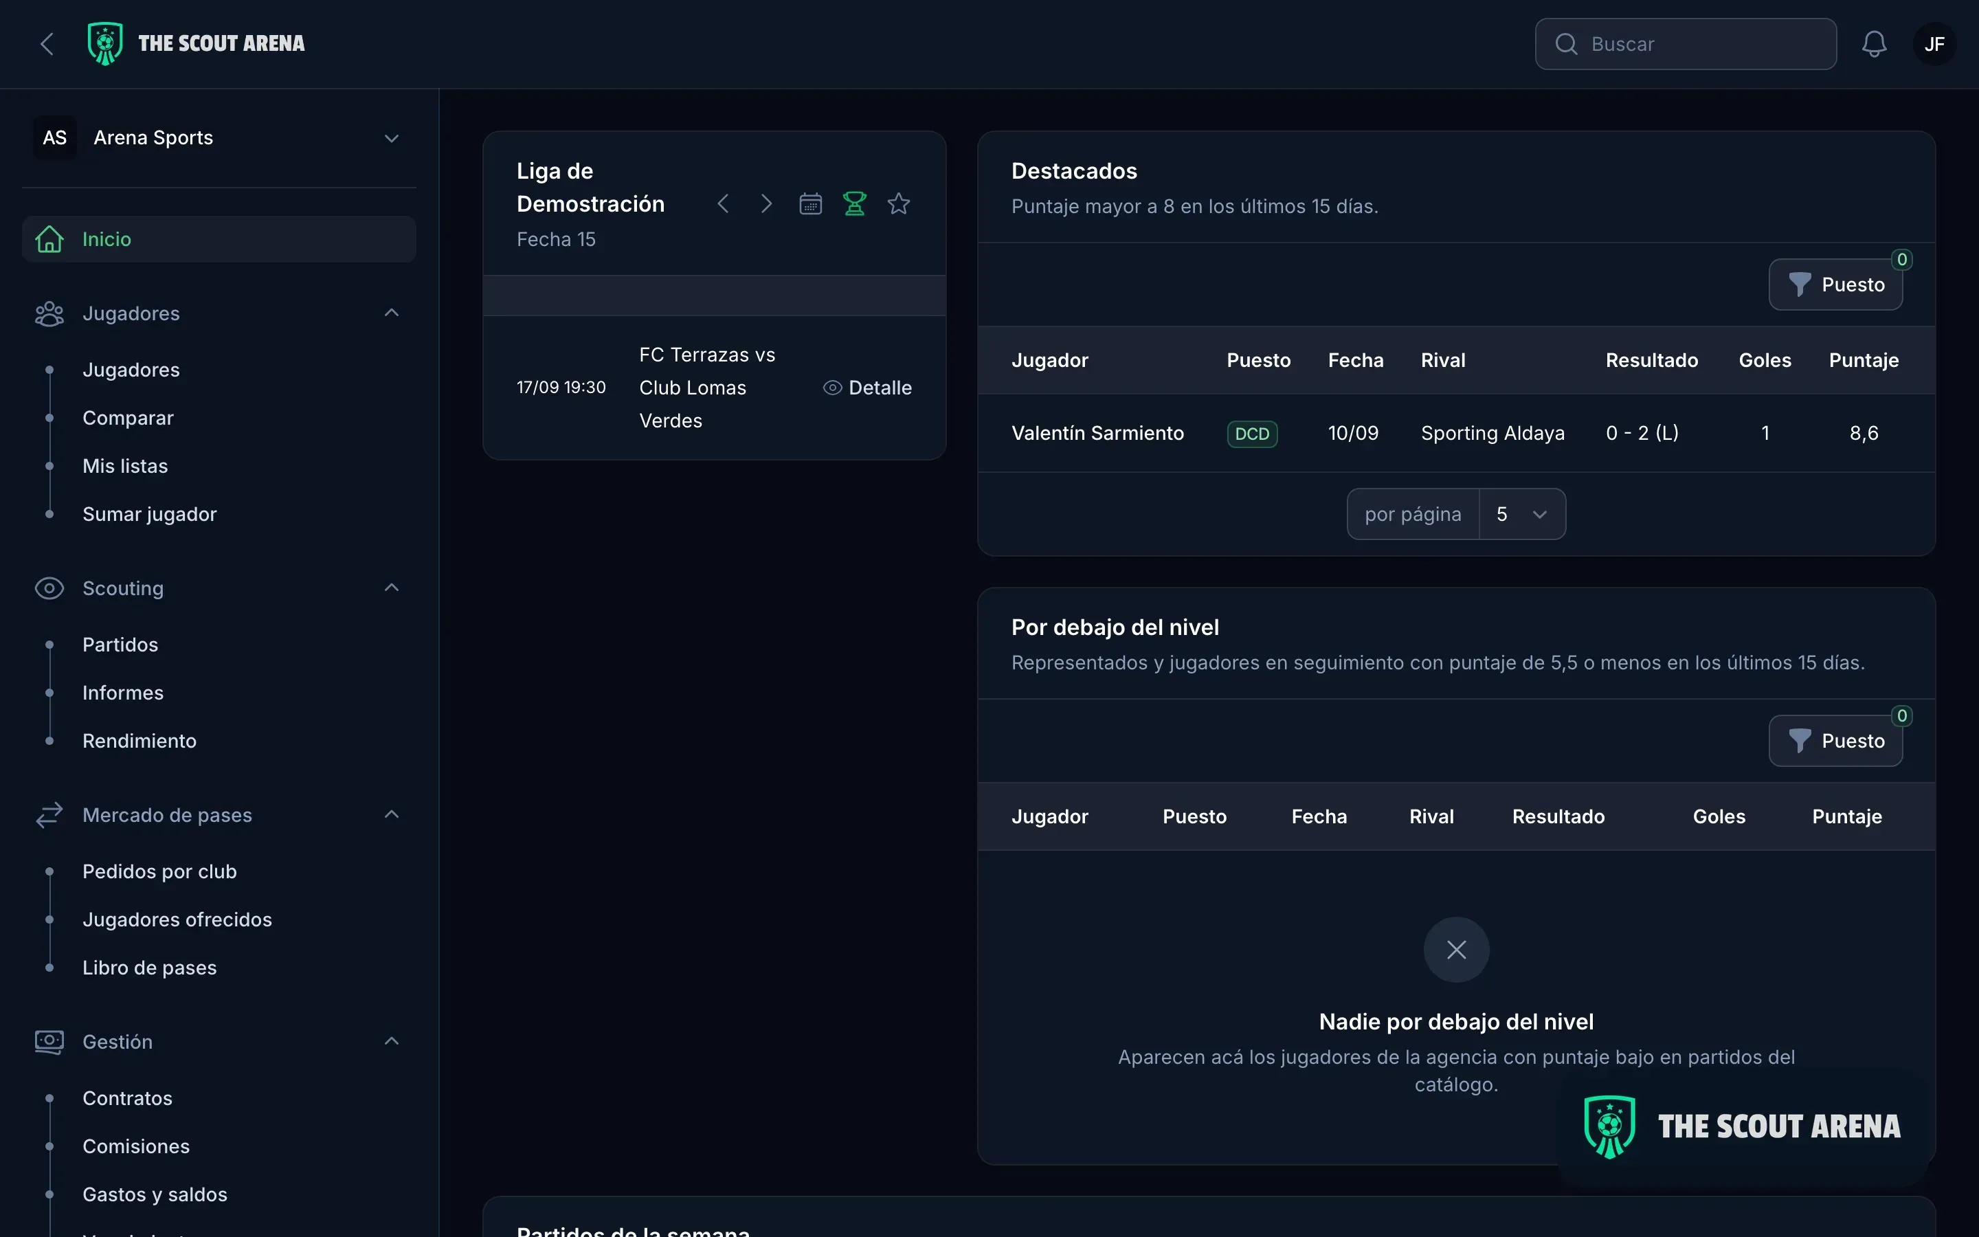Click the X icon in the empty state
The width and height of the screenshot is (1979, 1237).
coord(1457,950)
